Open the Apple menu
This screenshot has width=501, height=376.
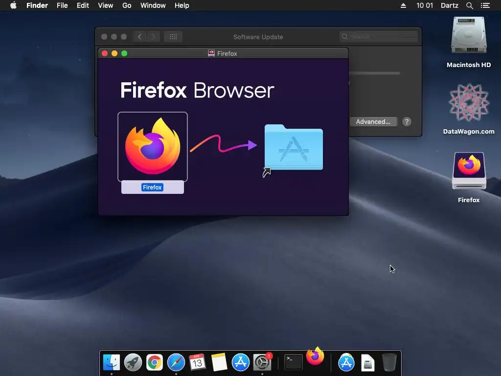(13, 5)
